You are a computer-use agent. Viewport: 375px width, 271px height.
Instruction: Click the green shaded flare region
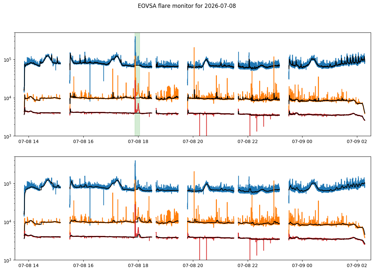(x=137, y=84)
